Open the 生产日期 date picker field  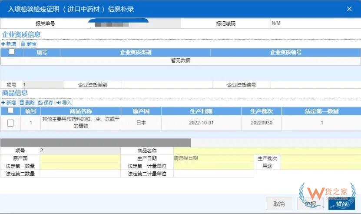214,158
